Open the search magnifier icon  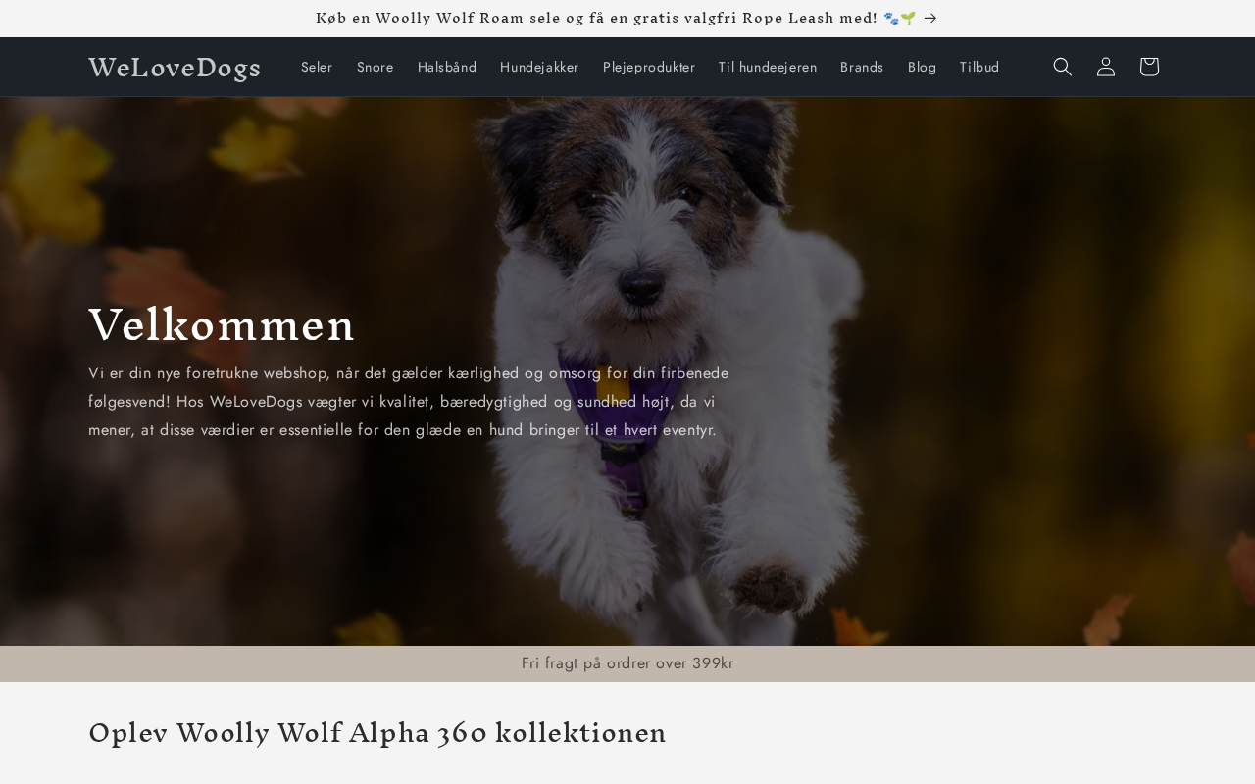1063,67
